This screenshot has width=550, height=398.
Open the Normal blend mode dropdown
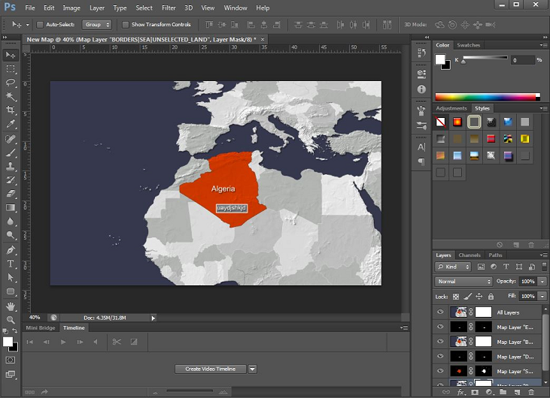(463, 282)
